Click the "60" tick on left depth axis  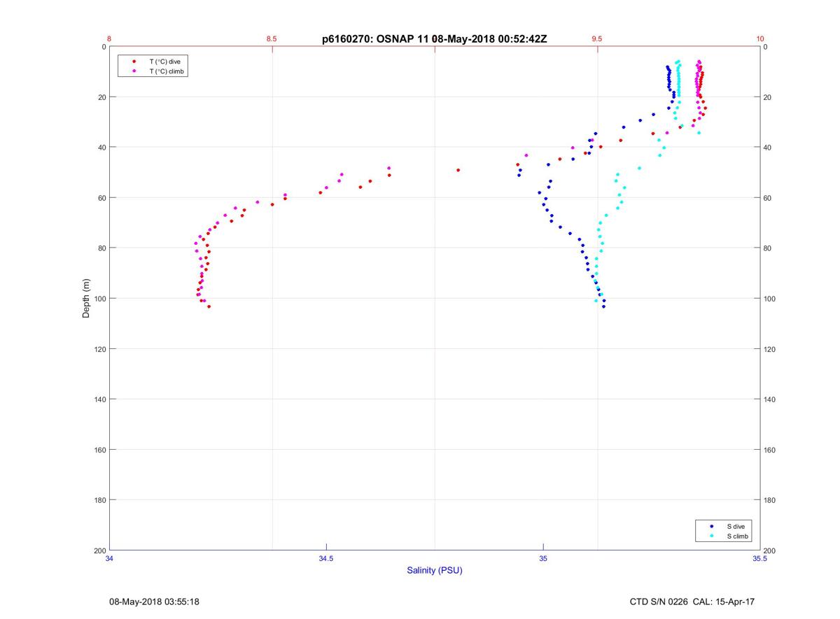point(101,198)
